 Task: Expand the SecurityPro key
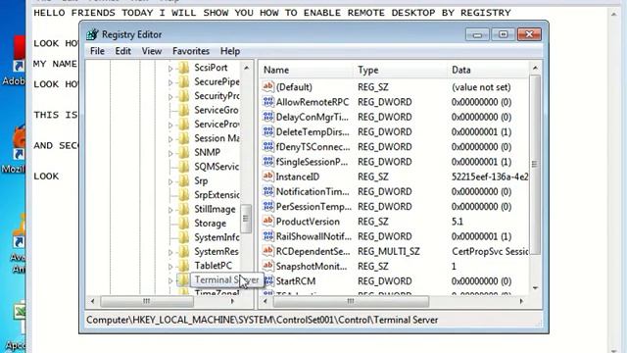tap(170, 97)
